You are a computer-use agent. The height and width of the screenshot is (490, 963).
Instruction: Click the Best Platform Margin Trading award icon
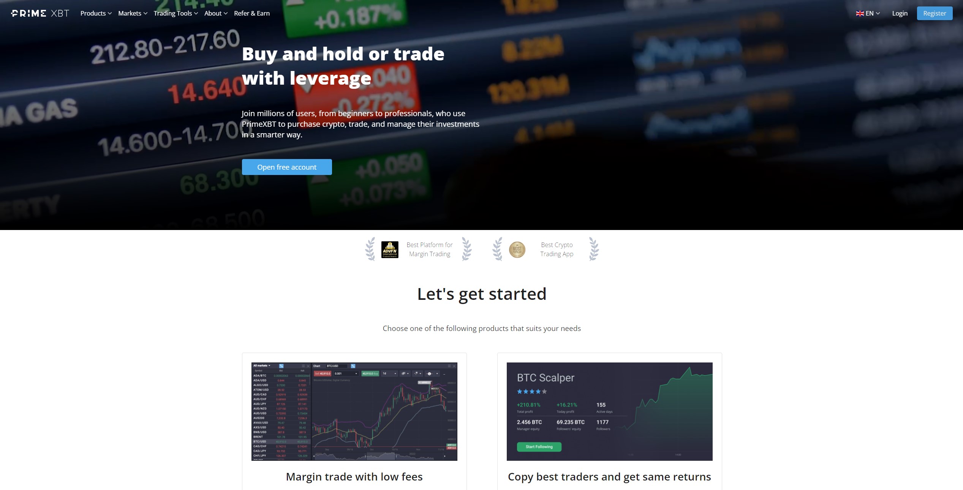tap(389, 249)
